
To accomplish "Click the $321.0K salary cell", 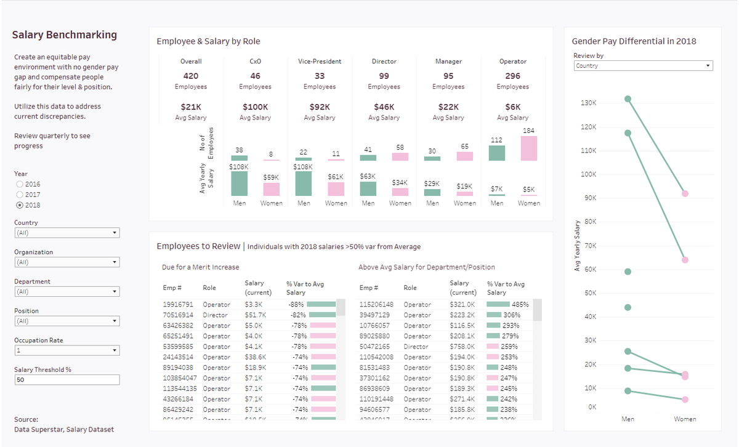I will click(x=462, y=304).
